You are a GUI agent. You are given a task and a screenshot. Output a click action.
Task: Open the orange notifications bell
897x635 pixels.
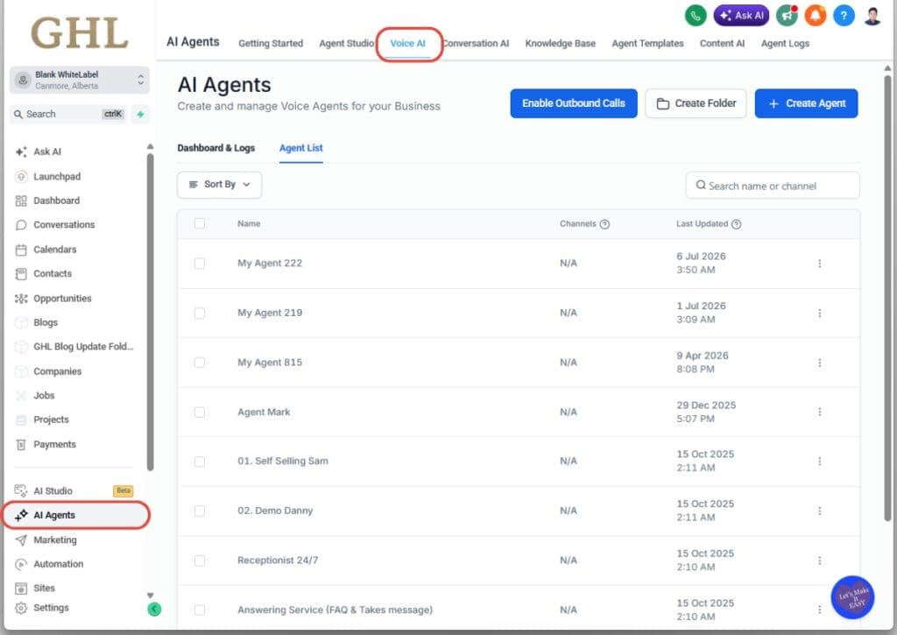click(x=816, y=16)
